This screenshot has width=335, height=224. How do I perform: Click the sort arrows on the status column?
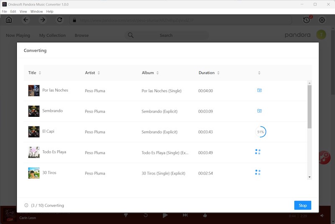click(x=259, y=73)
